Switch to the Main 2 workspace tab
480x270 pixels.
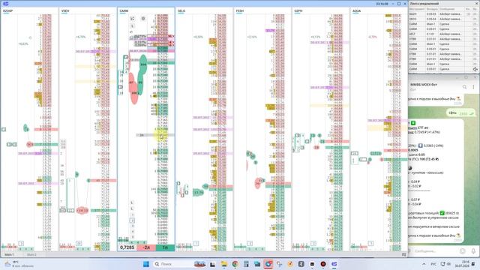point(31,254)
